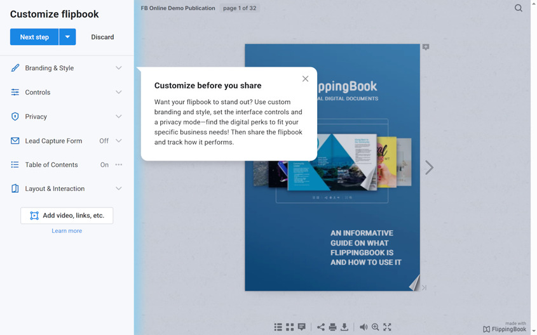Close the Customize before you share tooltip
Screen dimensions: 537x335
[305, 79]
